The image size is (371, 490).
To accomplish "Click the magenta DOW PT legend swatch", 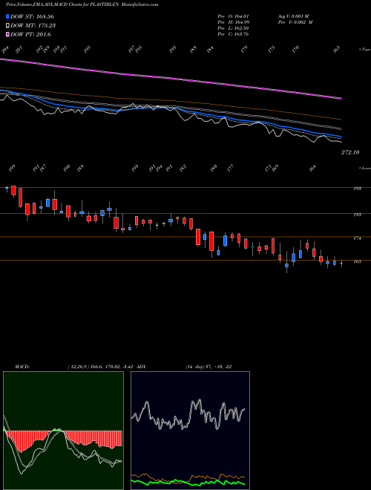I will pos(7,34).
